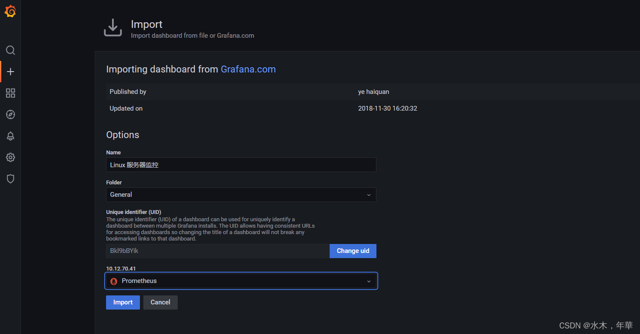
Task: Open the Explore compass icon
Action: click(x=11, y=114)
